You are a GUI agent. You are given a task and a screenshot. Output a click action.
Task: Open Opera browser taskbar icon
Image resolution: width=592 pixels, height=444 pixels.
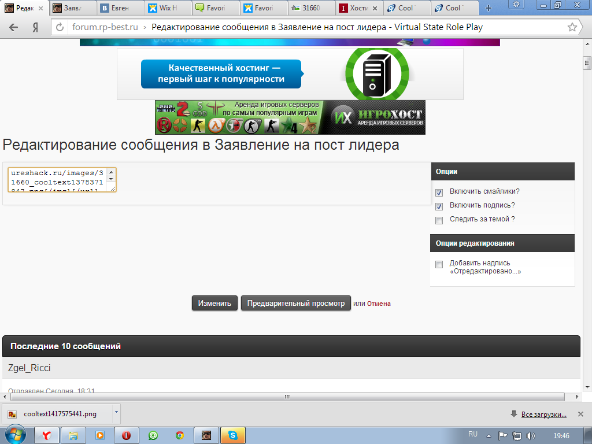pos(127,436)
